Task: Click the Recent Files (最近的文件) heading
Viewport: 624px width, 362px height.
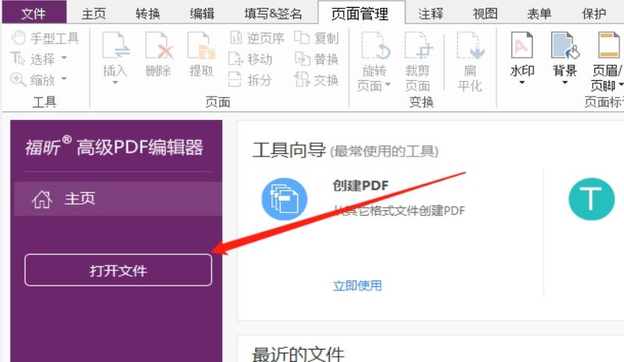Action: pos(298,354)
